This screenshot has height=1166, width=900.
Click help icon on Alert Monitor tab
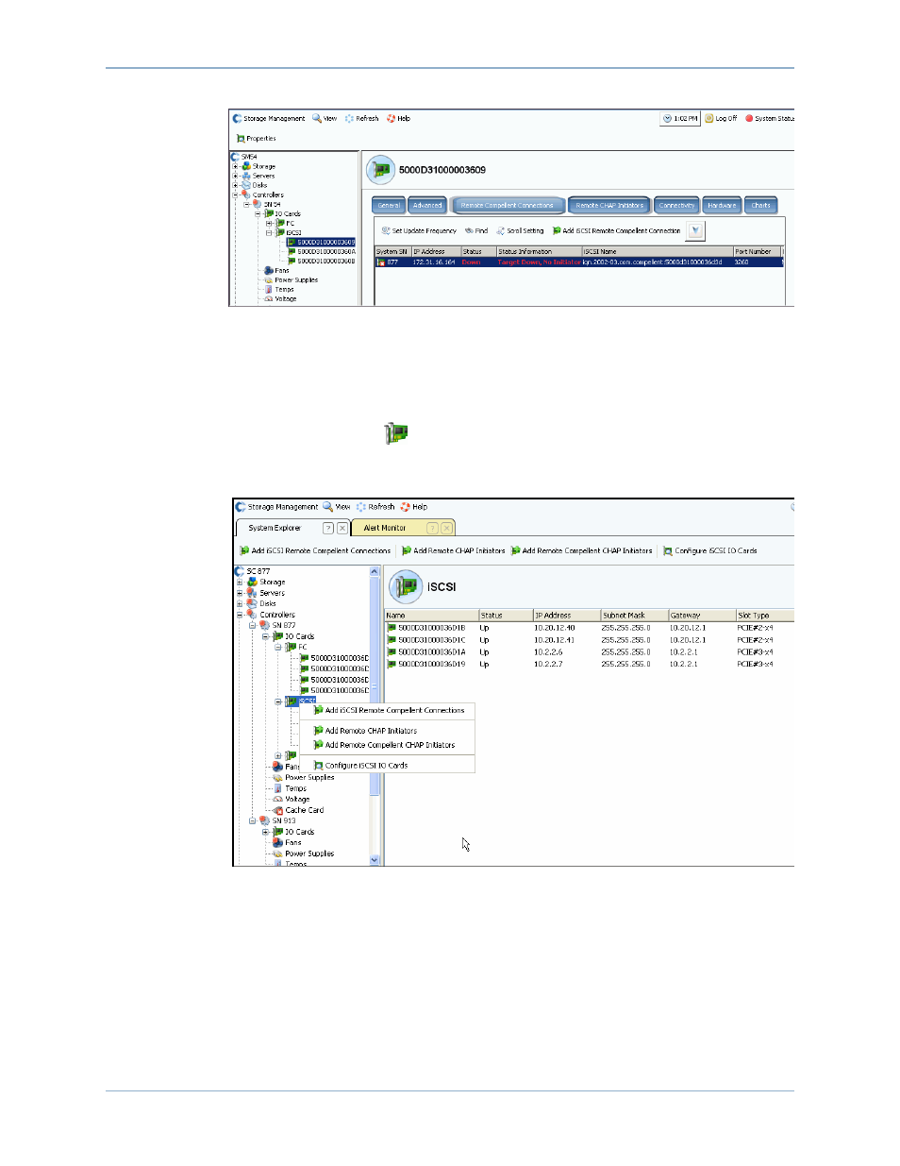point(432,529)
